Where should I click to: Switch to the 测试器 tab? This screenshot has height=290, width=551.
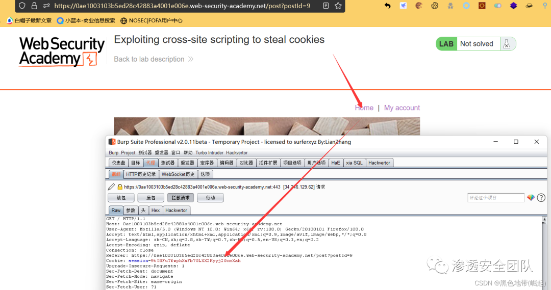pos(168,163)
